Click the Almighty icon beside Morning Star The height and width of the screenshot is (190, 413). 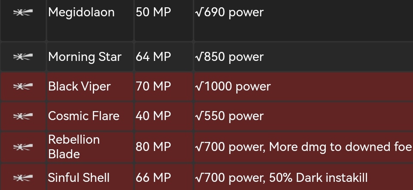[x=23, y=57]
